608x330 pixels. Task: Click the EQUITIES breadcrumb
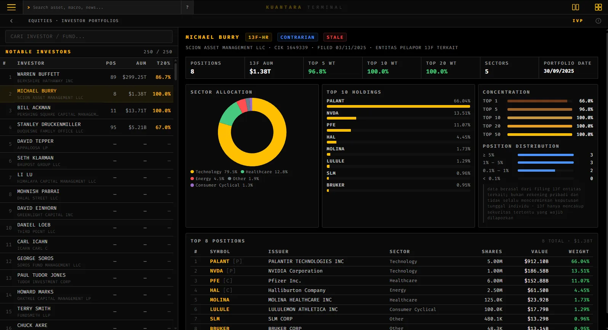pyautogui.click(x=40, y=21)
